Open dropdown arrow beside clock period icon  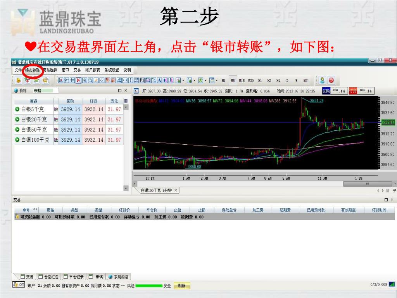[205, 81]
